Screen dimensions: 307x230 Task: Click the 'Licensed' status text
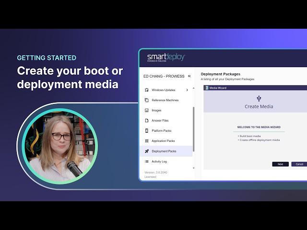coord(150,177)
